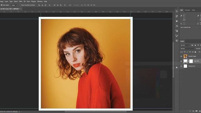The width and height of the screenshot is (201, 113).
Task: Click the first alignment icon in options bar
Action: click(x=39, y=5)
